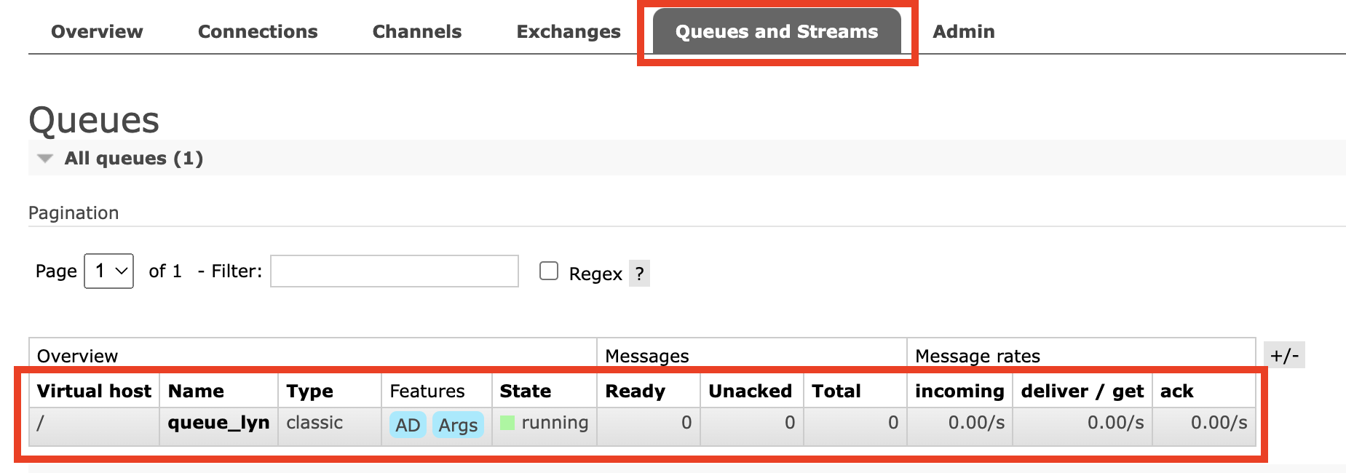Click the Messages group header
Viewport: 1346px width, 473px height.
[x=646, y=356]
